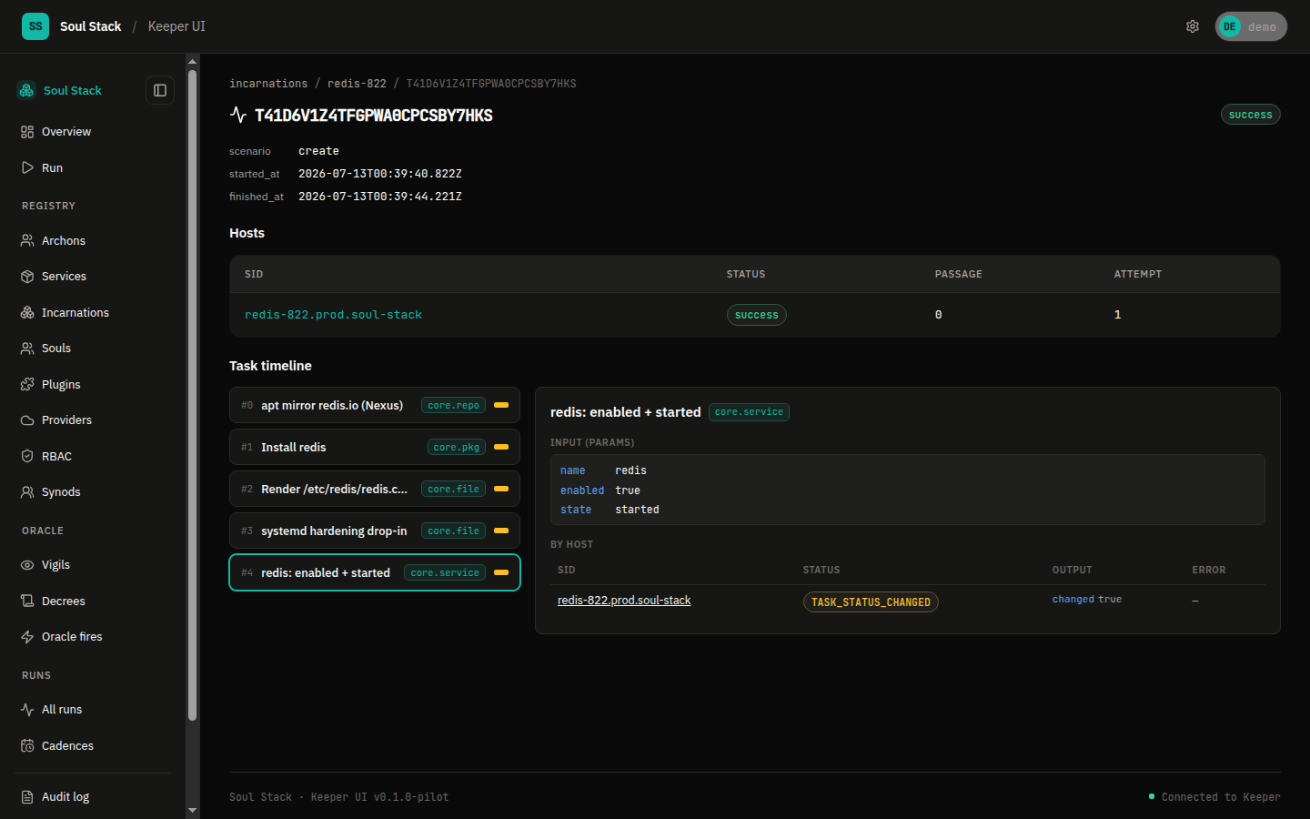Go to Oracle fires lightning icon

(x=27, y=637)
